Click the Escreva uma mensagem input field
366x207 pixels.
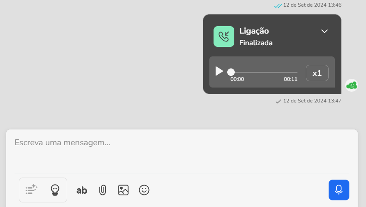pos(182,151)
